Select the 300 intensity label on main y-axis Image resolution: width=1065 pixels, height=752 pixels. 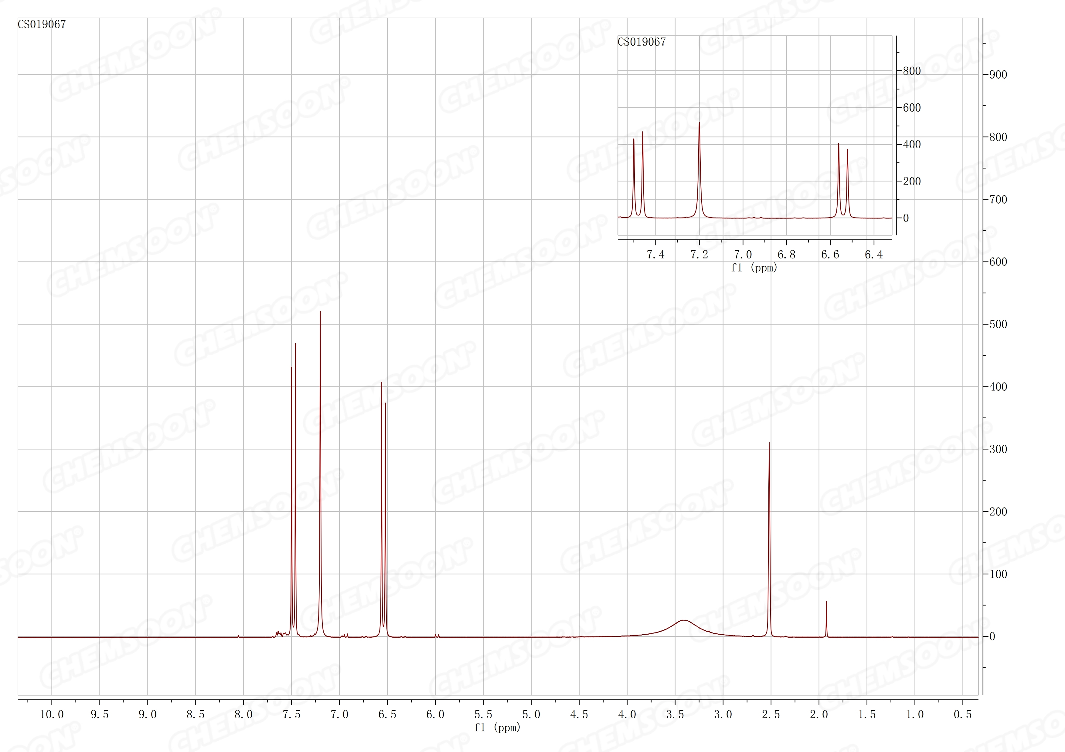point(998,449)
